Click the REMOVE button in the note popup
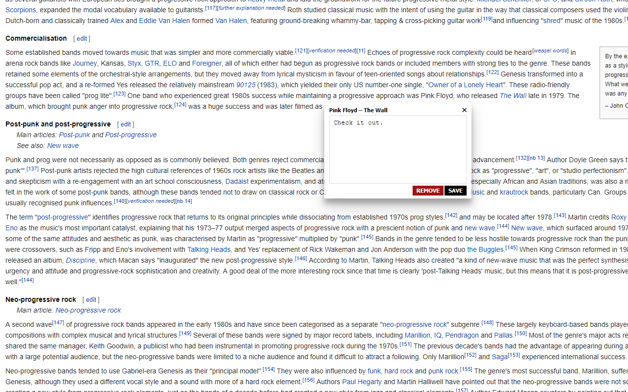 click(x=428, y=191)
